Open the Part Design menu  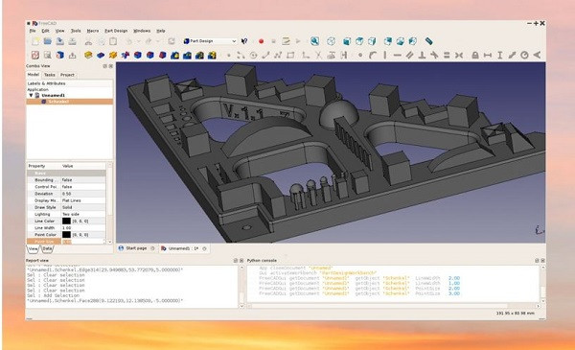(116, 31)
